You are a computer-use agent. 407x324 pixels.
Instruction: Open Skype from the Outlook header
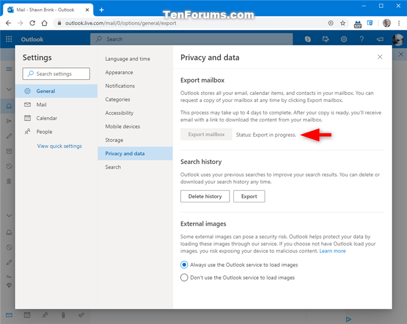(x=308, y=39)
